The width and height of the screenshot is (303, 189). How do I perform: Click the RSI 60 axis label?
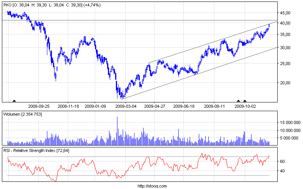pos(282,161)
